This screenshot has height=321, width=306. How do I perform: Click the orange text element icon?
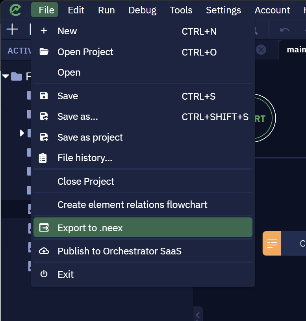(272, 243)
